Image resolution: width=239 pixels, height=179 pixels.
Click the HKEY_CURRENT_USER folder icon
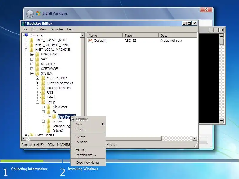32,45
